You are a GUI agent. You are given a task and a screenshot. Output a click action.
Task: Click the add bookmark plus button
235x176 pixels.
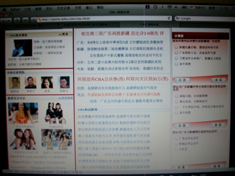(x=33, y=20)
